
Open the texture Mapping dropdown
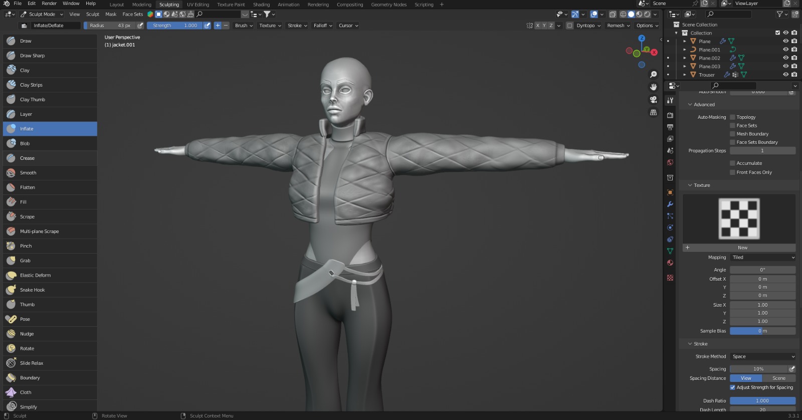(762, 258)
